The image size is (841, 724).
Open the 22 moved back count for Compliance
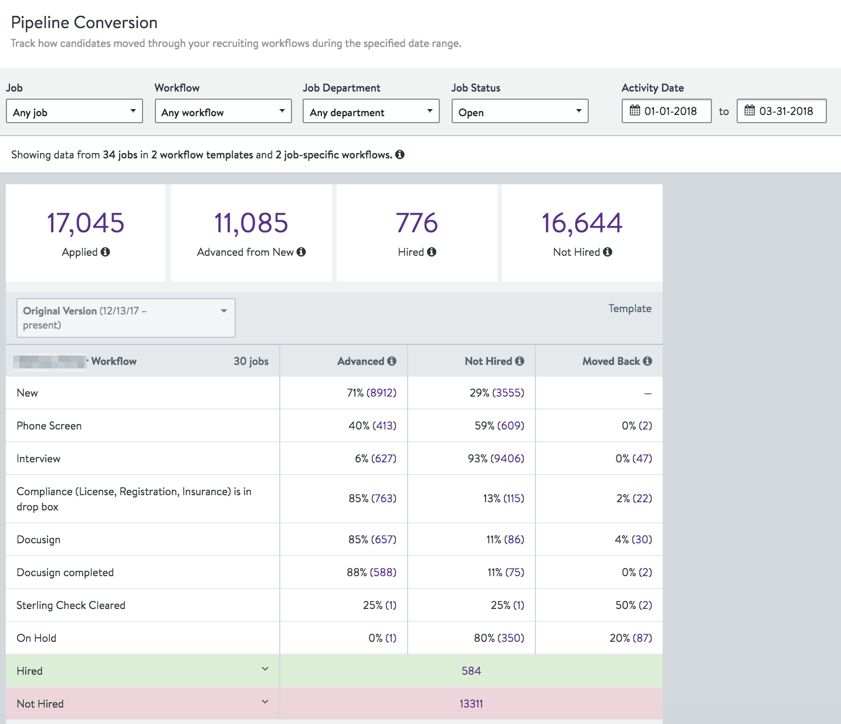(642, 498)
